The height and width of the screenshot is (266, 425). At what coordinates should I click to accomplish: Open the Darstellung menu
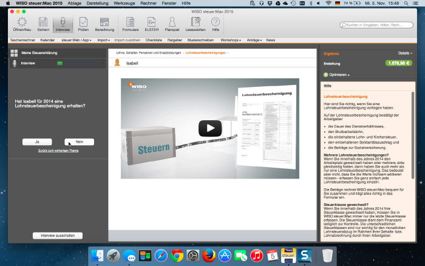97,3
